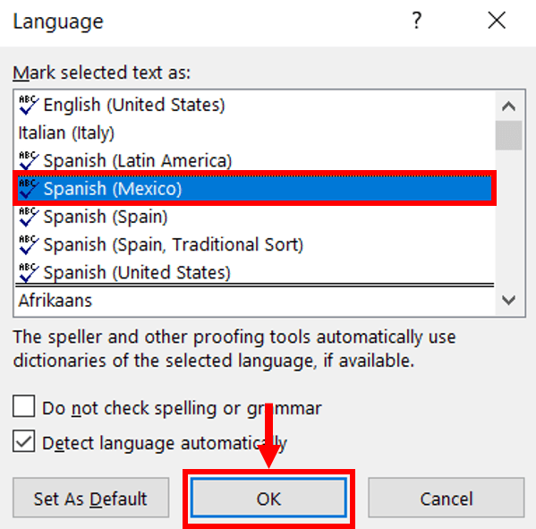Image resolution: width=536 pixels, height=529 pixels.
Task: Click the Cancel button
Action: point(447,498)
